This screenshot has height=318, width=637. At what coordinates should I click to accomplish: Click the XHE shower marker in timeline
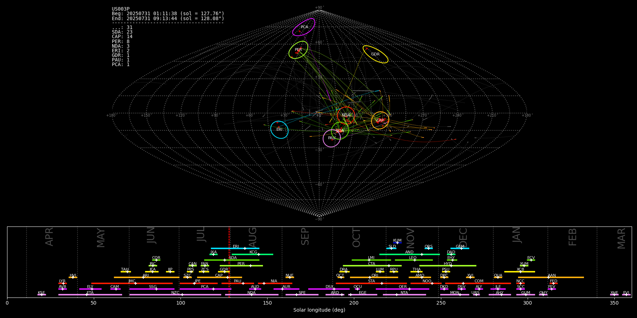tap(614, 295)
